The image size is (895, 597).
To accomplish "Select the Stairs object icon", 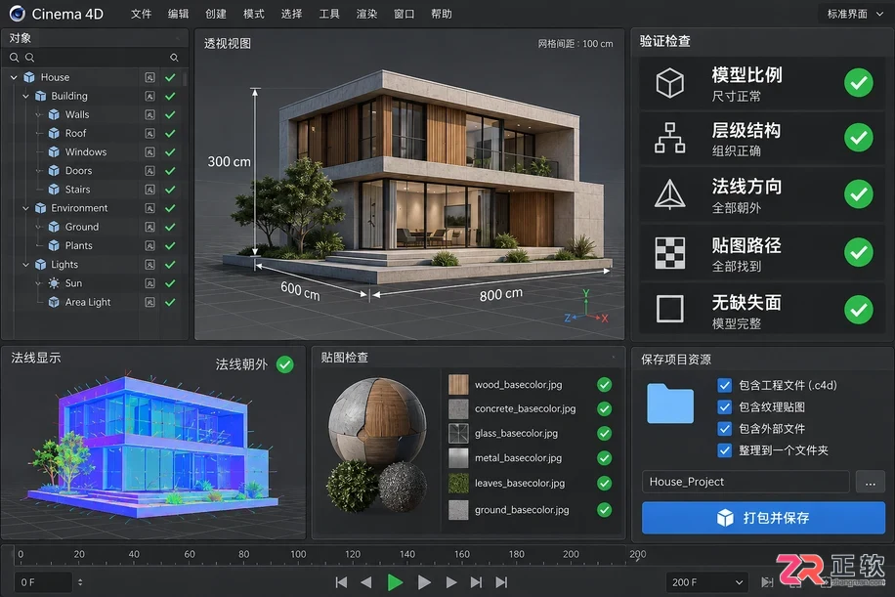I will point(54,190).
